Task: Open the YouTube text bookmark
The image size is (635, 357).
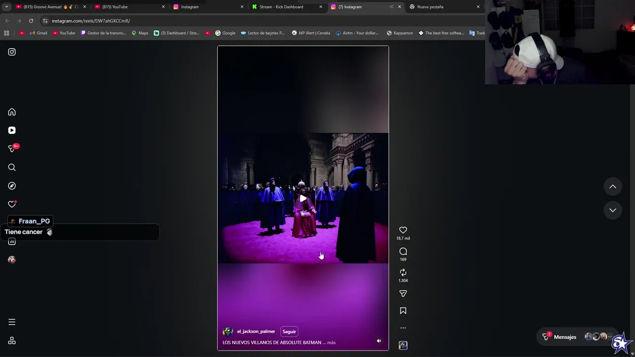Action: [x=63, y=33]
